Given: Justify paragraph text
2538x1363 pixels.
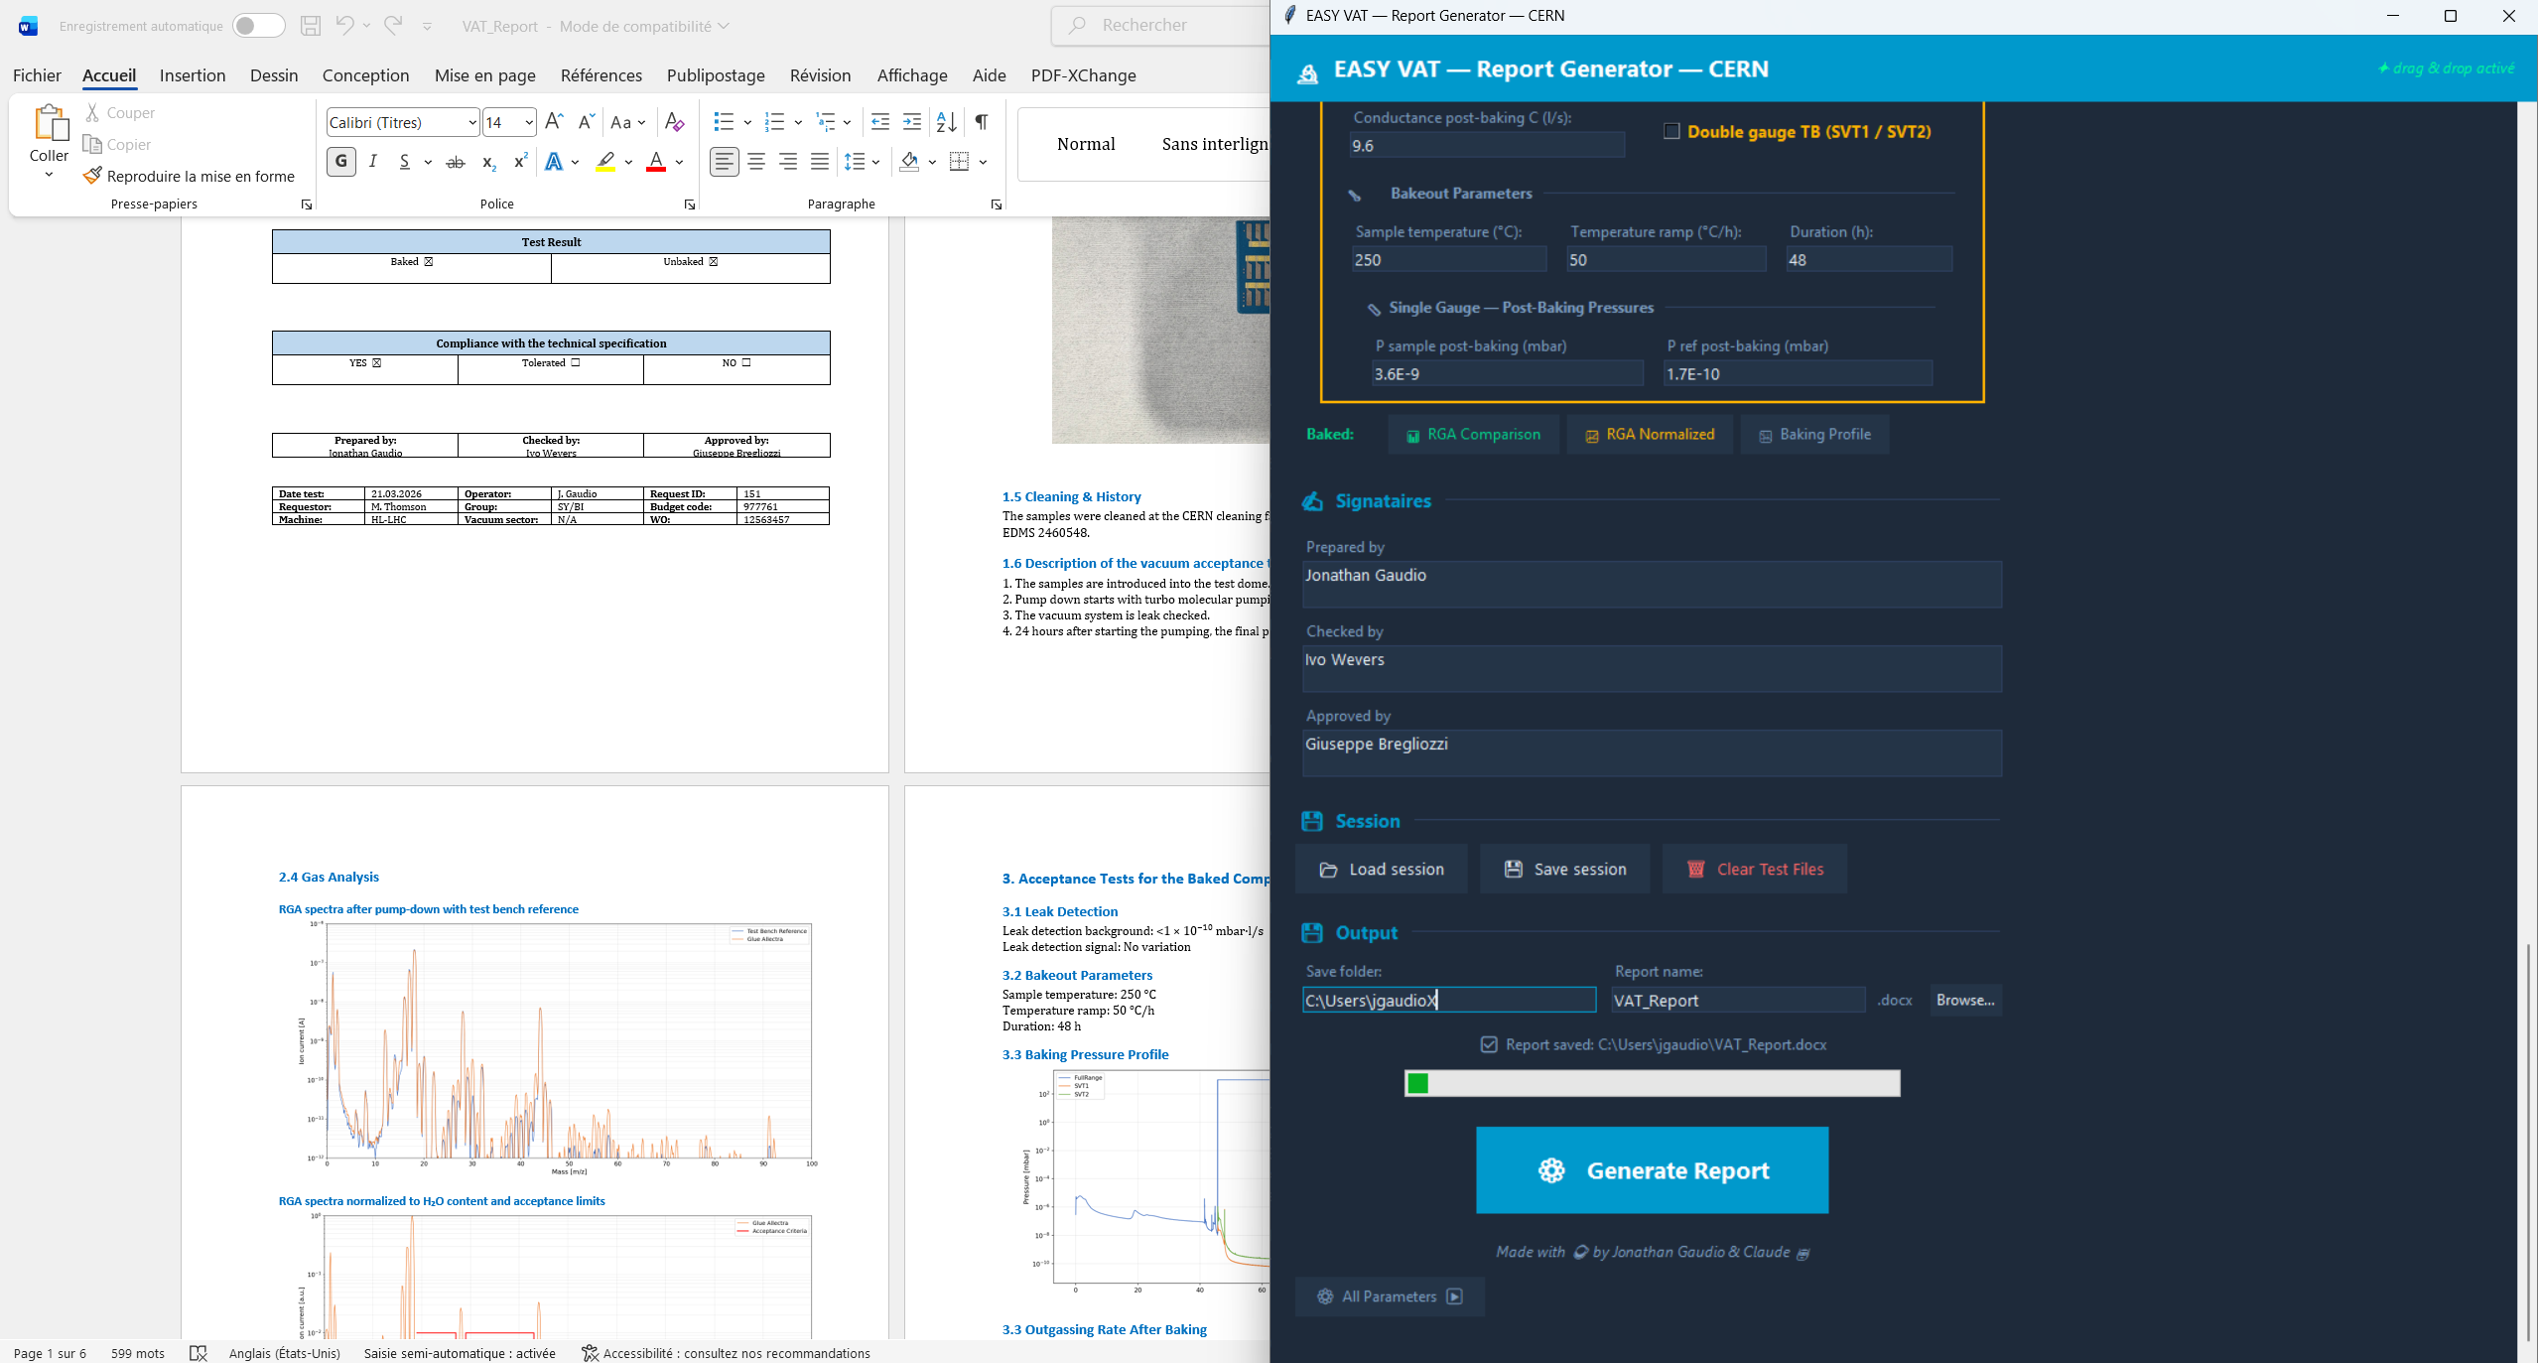Looking at the screenshot, I should coord(820,161).
